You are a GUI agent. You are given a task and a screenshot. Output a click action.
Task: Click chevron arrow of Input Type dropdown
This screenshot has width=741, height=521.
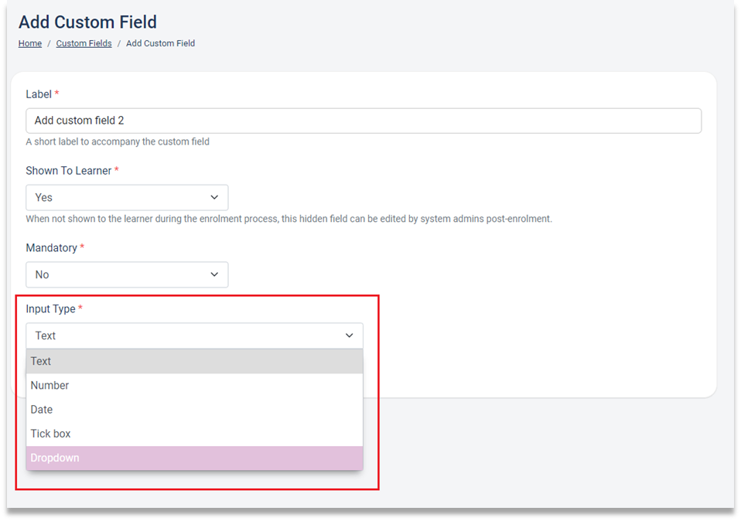click(350, 335)
